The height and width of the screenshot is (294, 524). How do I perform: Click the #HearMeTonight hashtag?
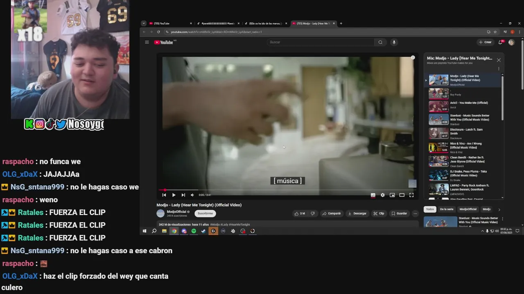(x=239, y=225)
